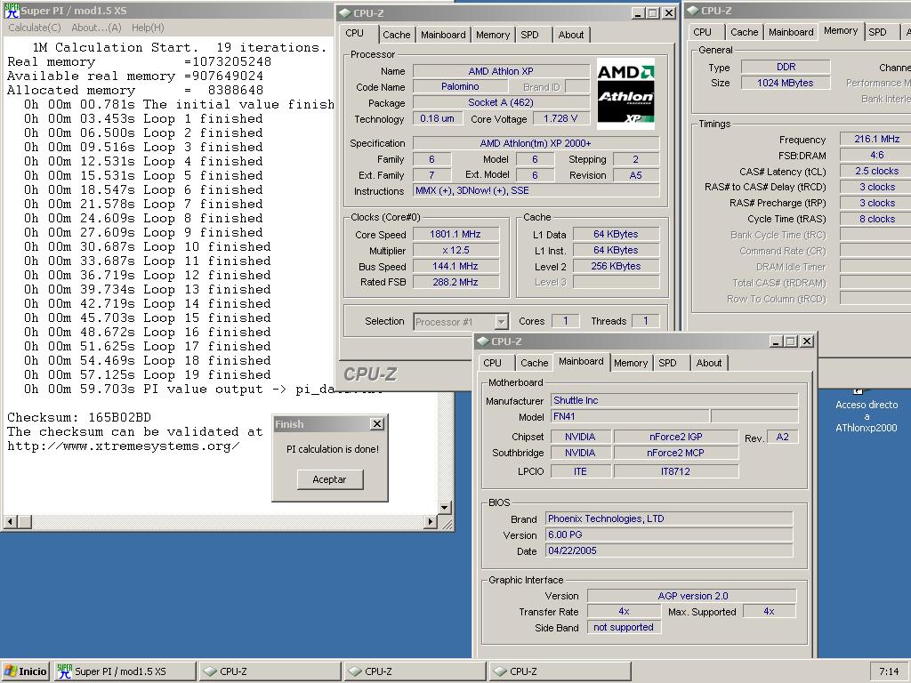This screenshot has height=683, width=911.
Task: Open the About...(A) menu in Super PI
Action: point(96,28)
